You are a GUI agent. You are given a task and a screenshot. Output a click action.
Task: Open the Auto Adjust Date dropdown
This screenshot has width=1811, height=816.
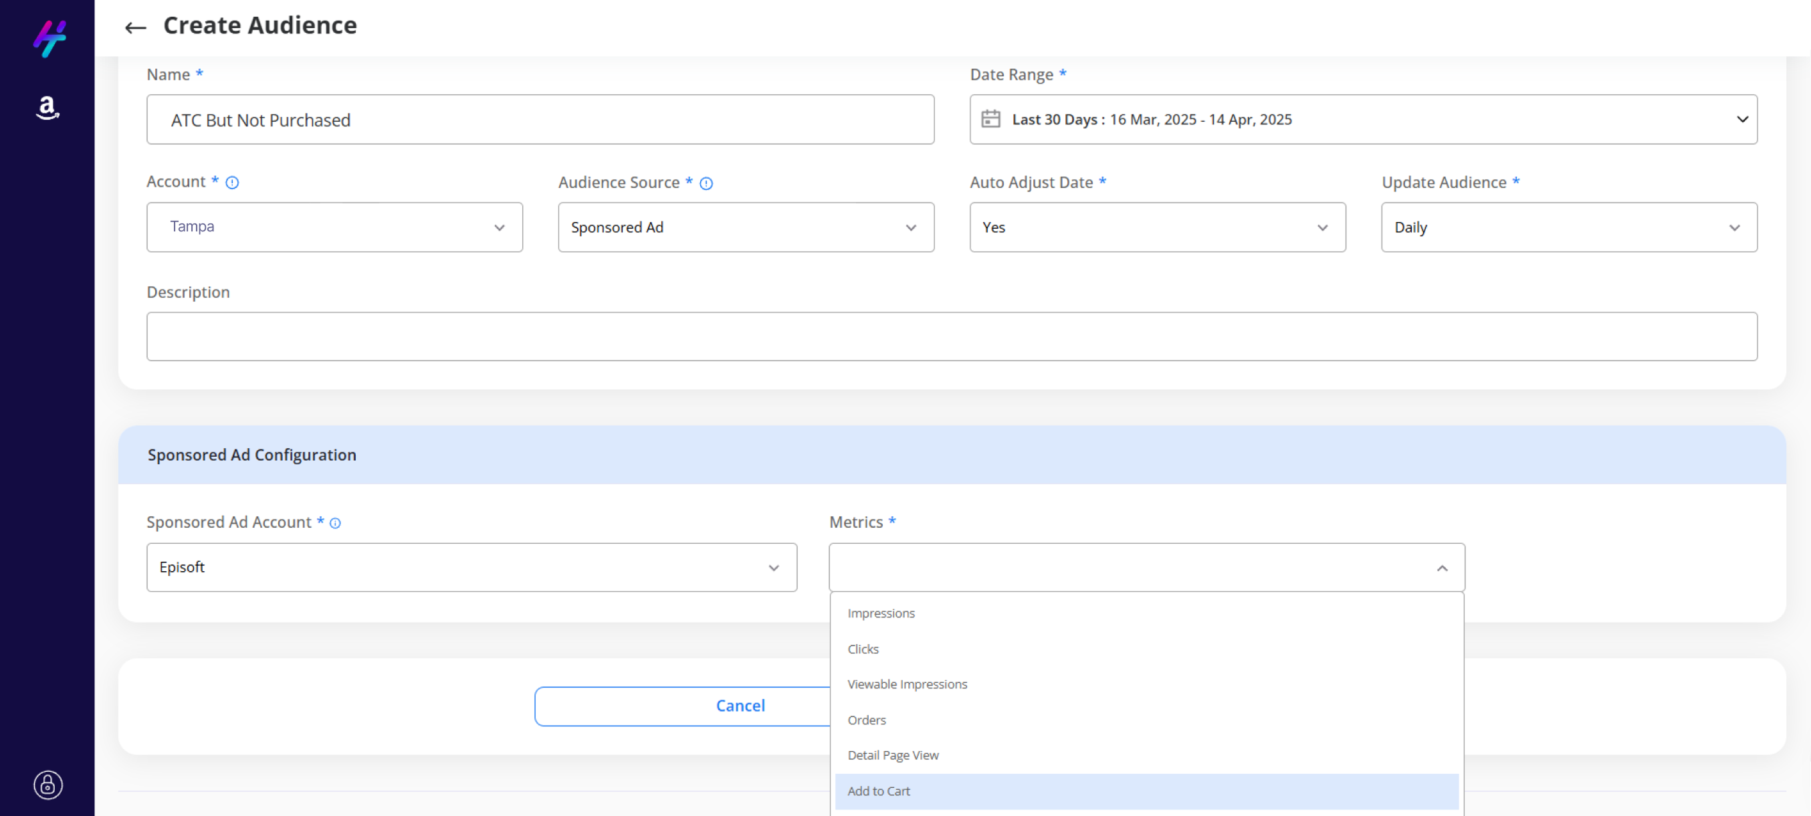pos(1156,227)
